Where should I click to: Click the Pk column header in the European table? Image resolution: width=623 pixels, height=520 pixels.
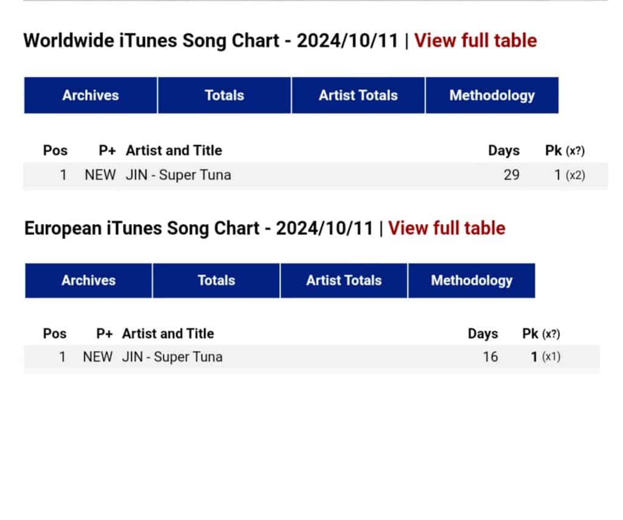coord(531,334)
